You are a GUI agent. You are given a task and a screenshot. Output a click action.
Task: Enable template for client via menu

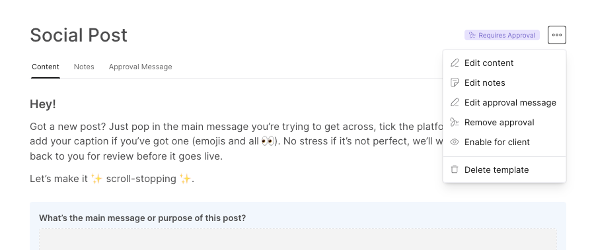click(504, 142)
